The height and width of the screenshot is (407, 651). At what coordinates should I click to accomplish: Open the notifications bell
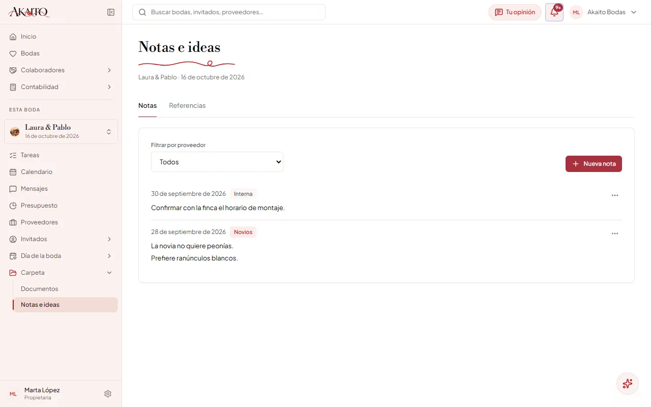554,12
